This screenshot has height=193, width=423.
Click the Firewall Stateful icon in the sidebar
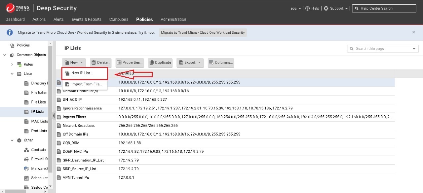click(x=26, y=159)
